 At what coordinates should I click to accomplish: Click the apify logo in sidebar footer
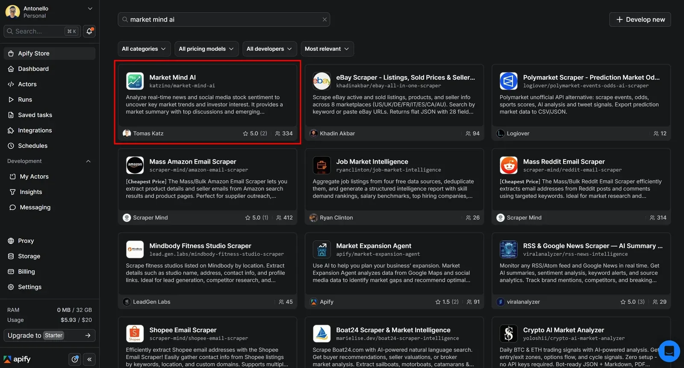click(17, 359)
